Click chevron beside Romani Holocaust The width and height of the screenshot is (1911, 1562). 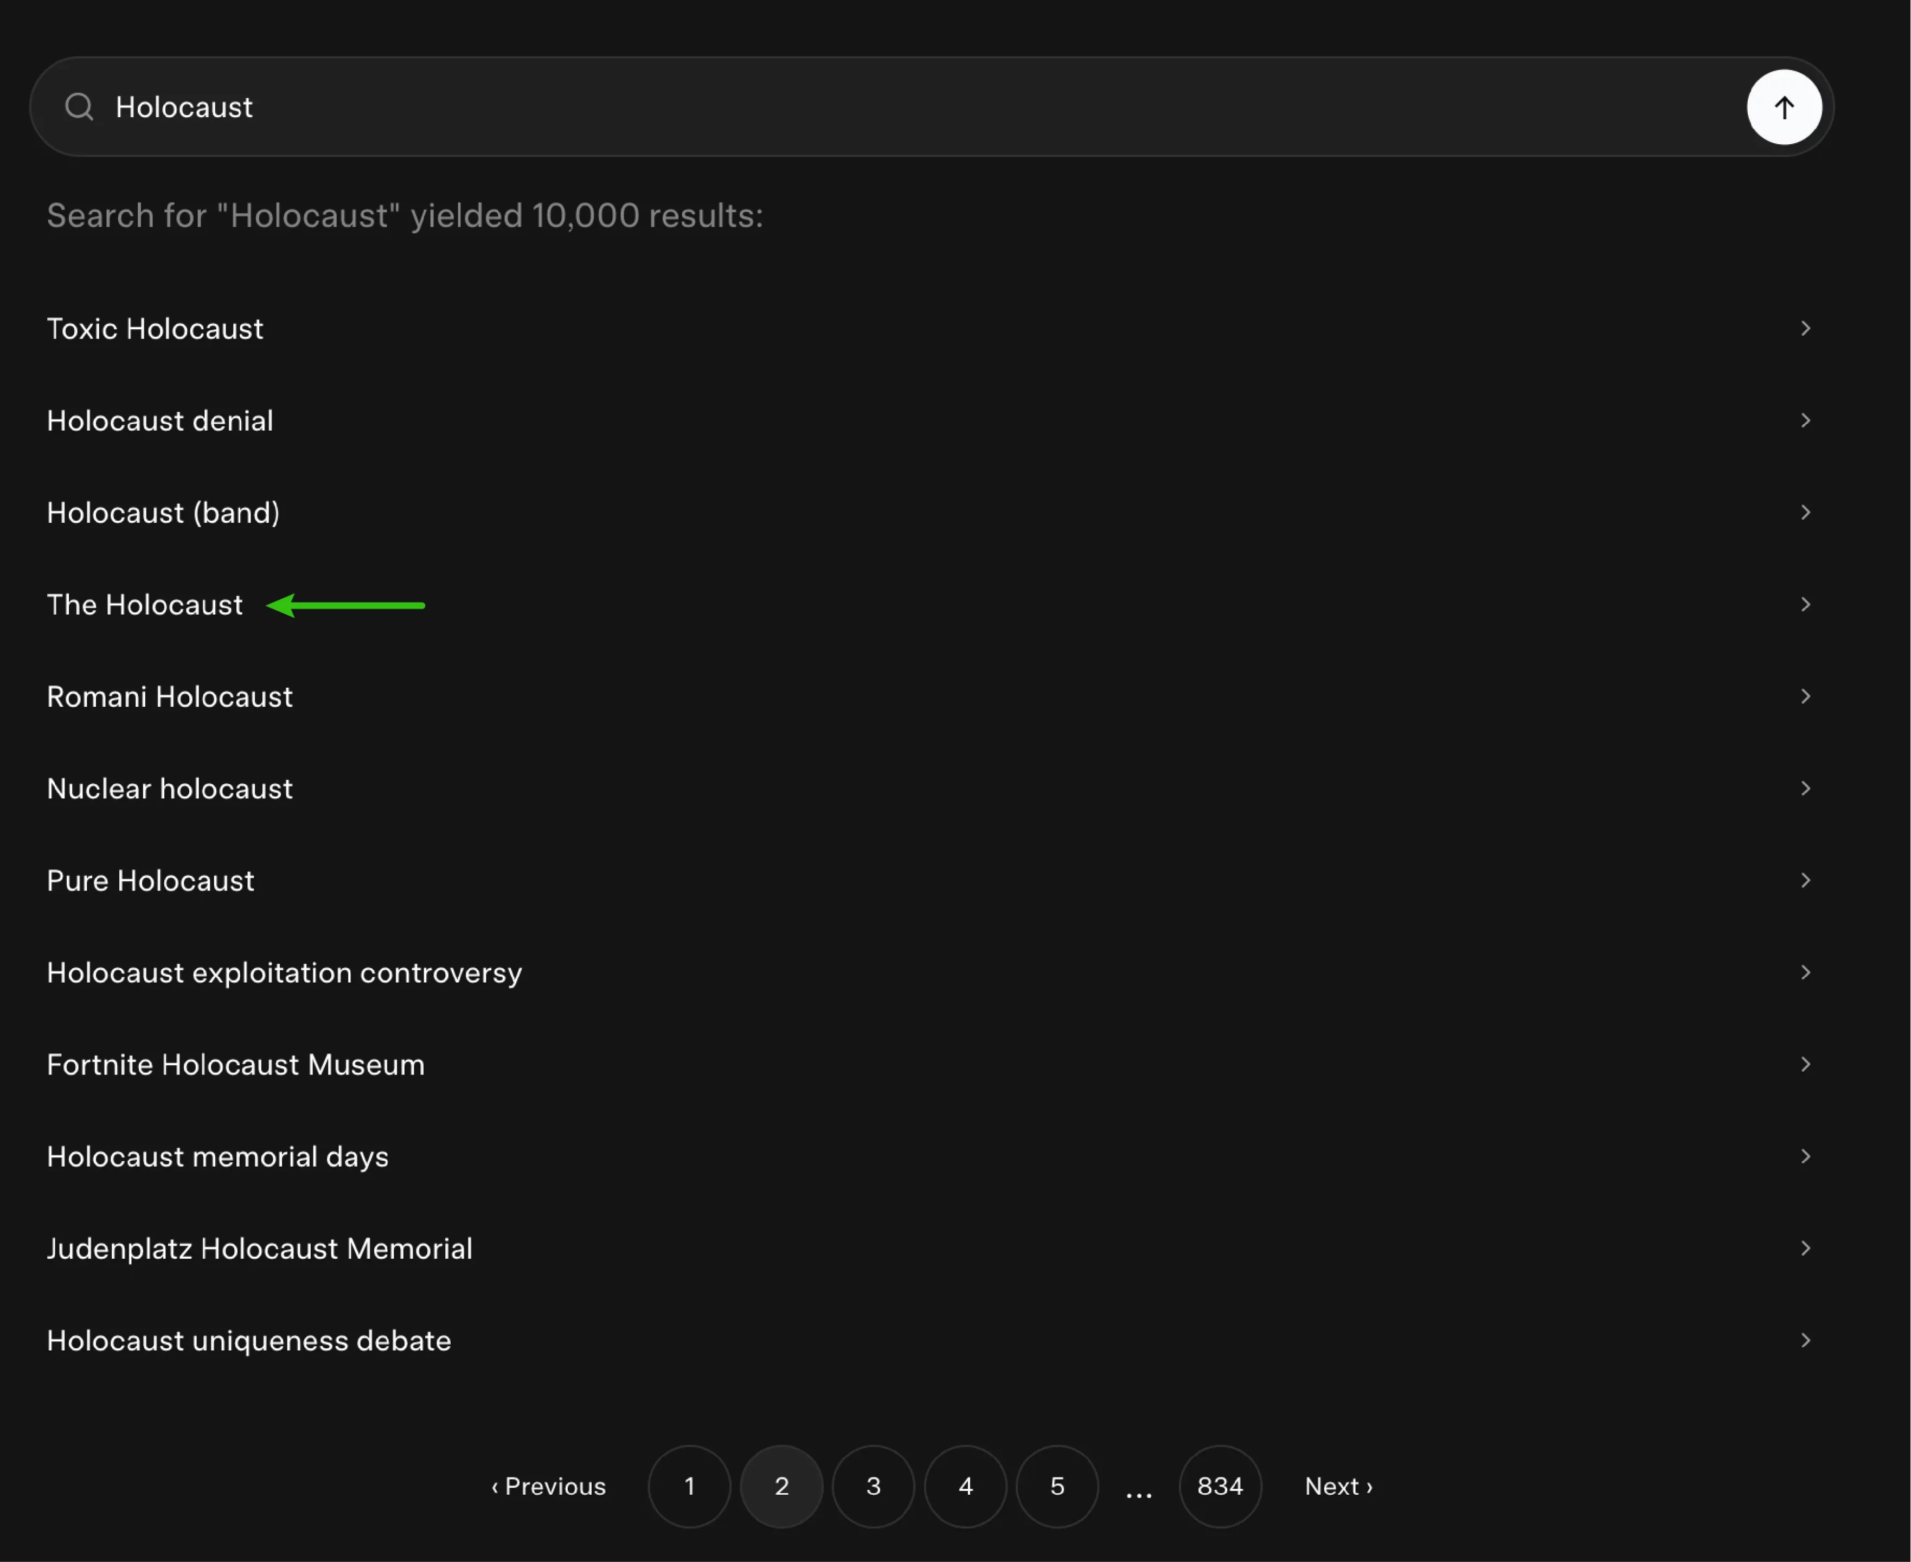(x=1805, y=696)
